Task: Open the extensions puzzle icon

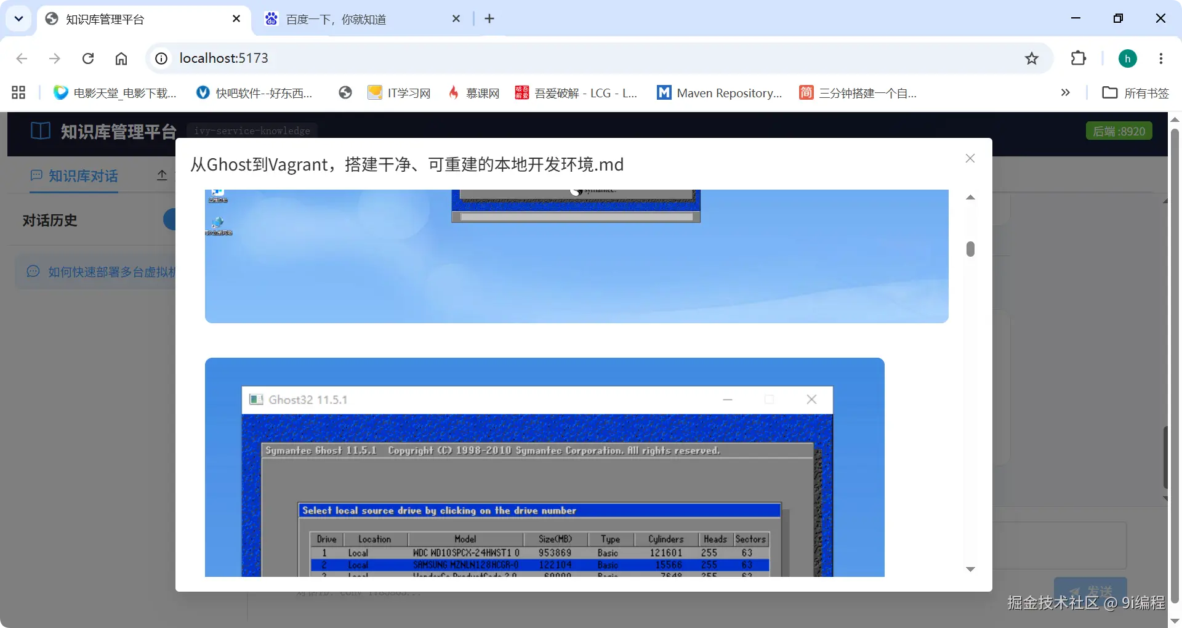Action: 1079,58
